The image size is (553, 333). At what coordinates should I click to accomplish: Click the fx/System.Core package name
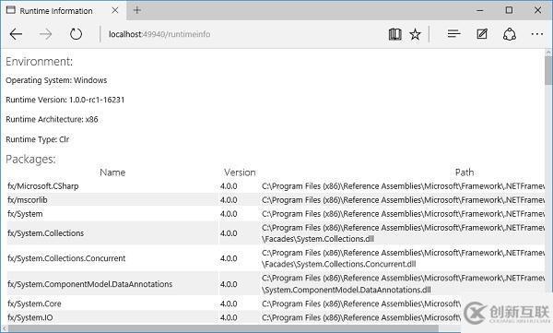(34, 303)
